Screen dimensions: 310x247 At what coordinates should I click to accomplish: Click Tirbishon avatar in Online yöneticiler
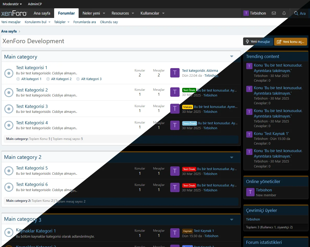tap(250, 192)
